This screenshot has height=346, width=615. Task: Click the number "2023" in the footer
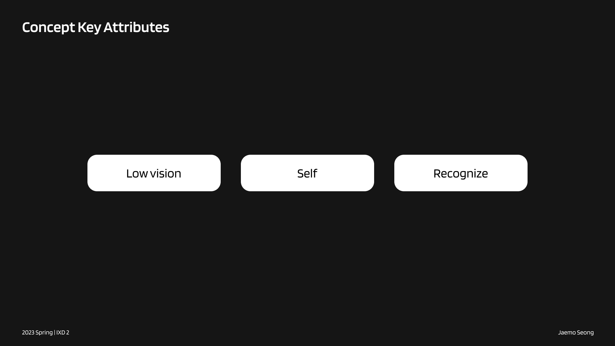tap(28, 333)
